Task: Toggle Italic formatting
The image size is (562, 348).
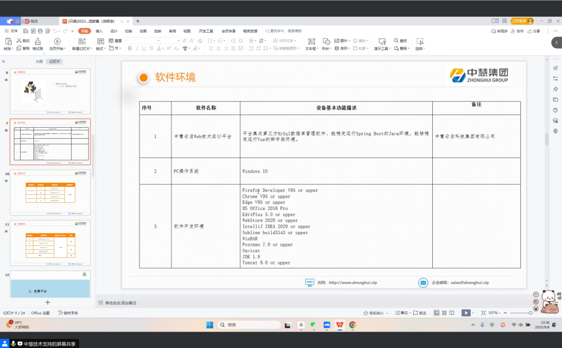Action: click(137, 48)
